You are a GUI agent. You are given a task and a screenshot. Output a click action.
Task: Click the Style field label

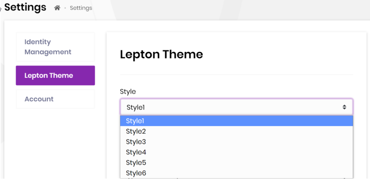point(128,91)
